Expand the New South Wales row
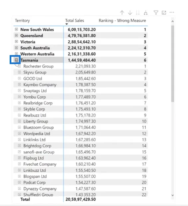This screenshot has width=188, height=206. click(x=16, y=29)
